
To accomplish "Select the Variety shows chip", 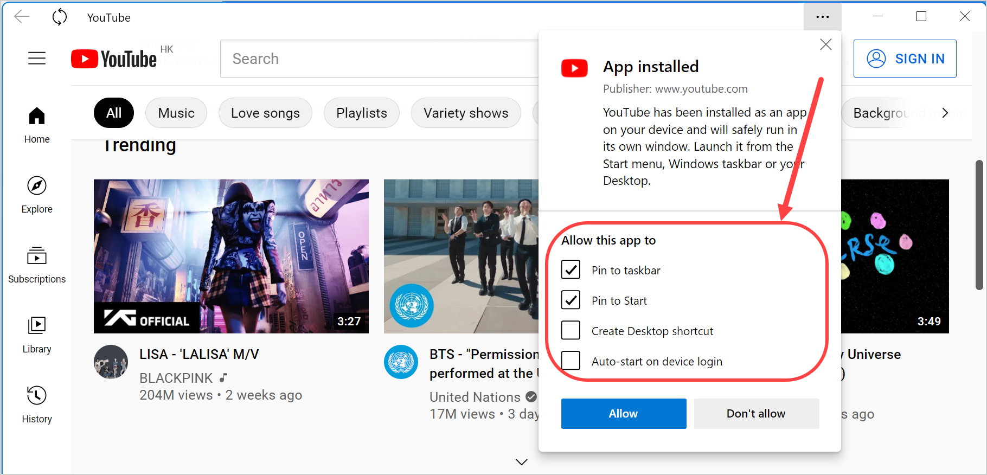I will click(x=466, y=113).
